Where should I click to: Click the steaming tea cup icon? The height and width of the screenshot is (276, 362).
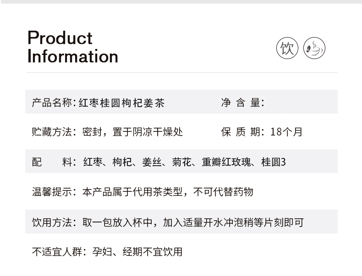[314, 49]
